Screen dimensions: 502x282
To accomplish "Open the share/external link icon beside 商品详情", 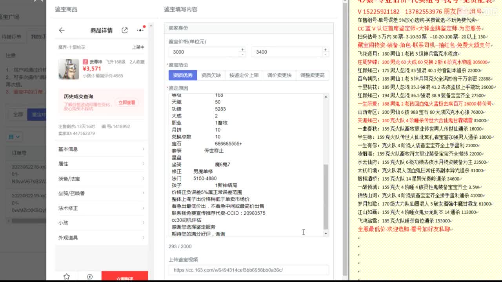I will pyautogui.click(x=125, y=30).
